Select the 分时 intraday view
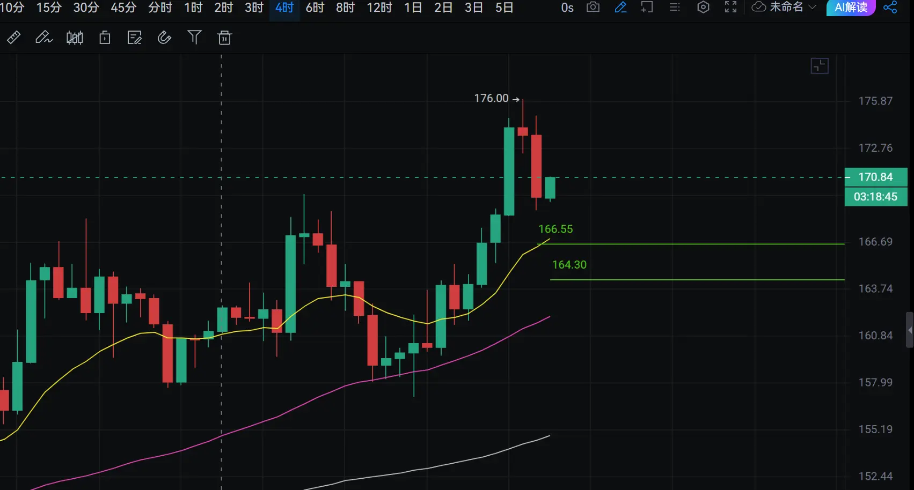 160,8
